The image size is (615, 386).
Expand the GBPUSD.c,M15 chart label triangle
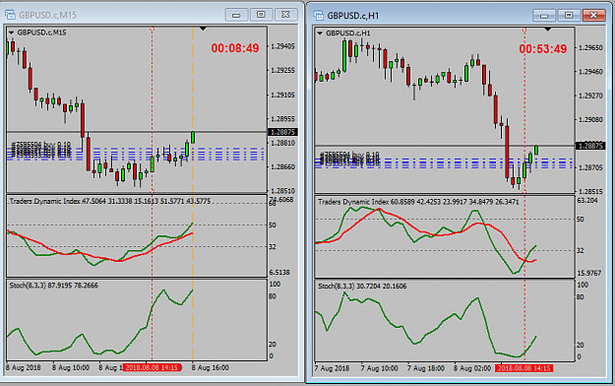11,32
